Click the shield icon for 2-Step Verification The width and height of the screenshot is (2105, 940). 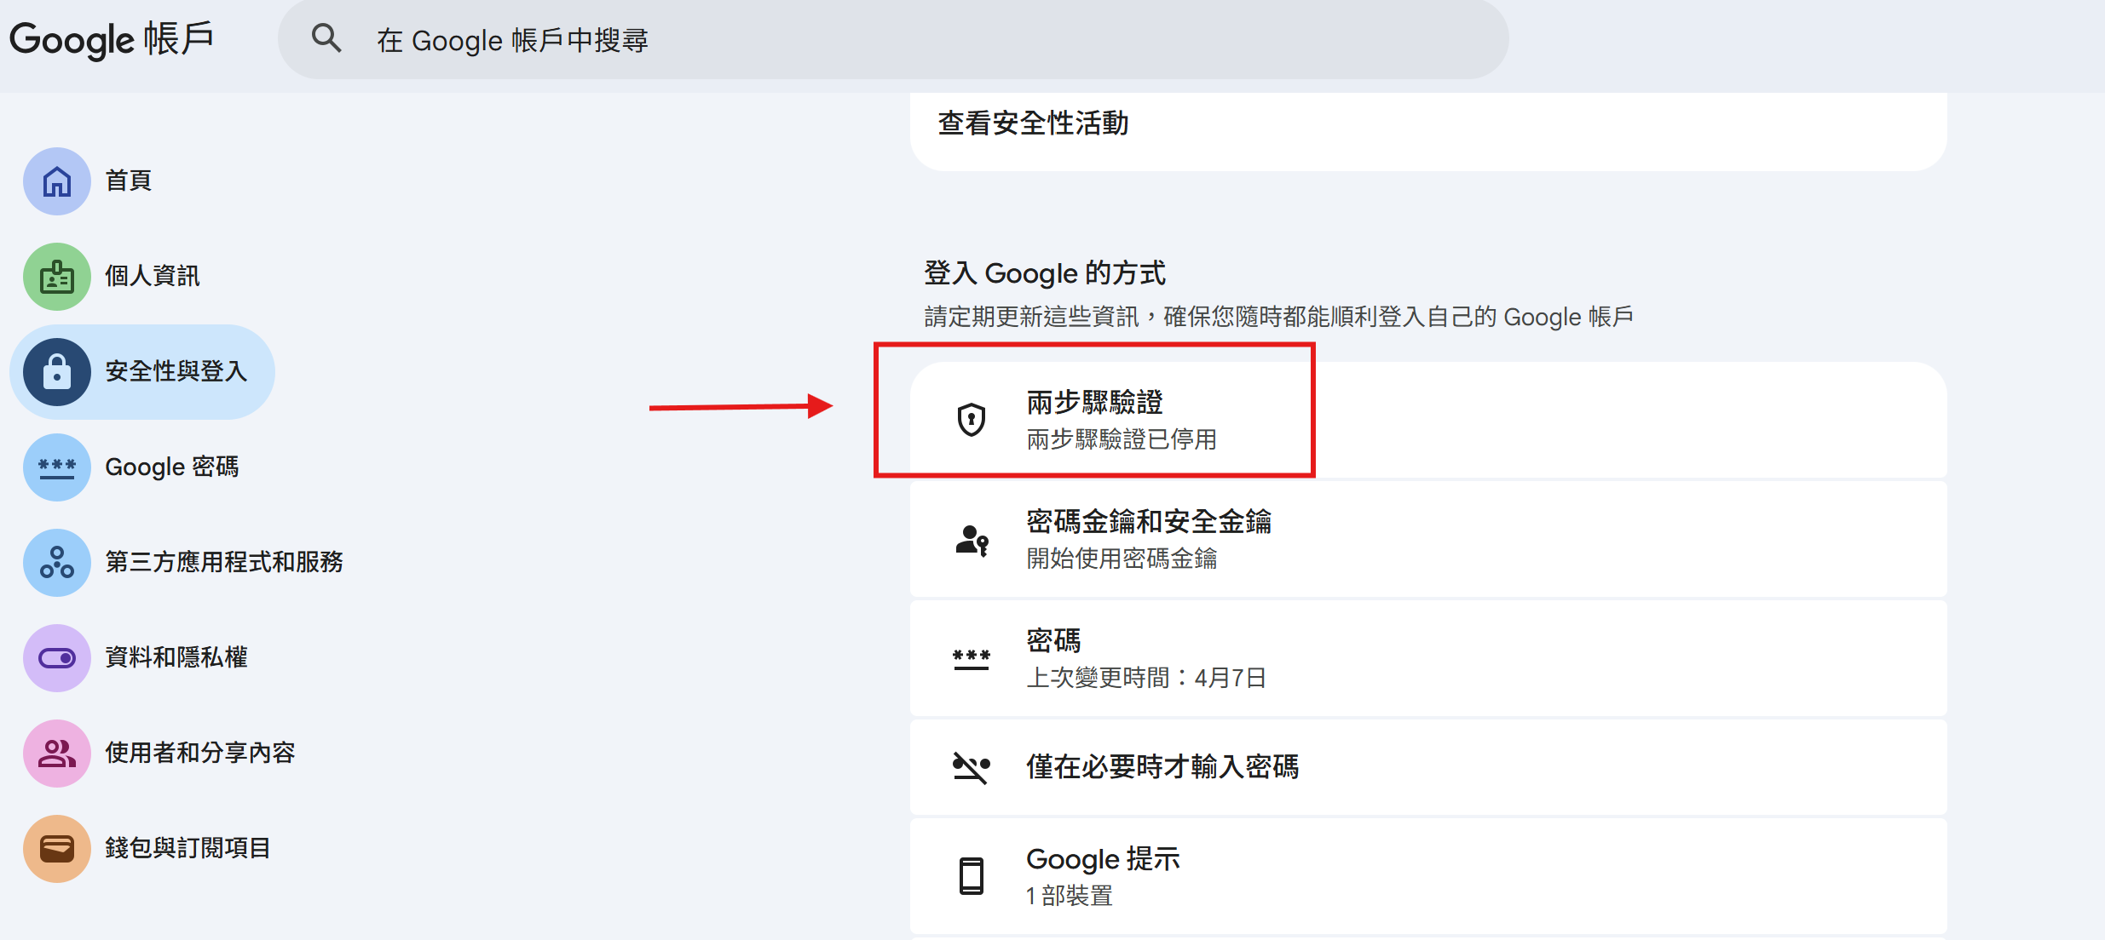coord(971,420)
